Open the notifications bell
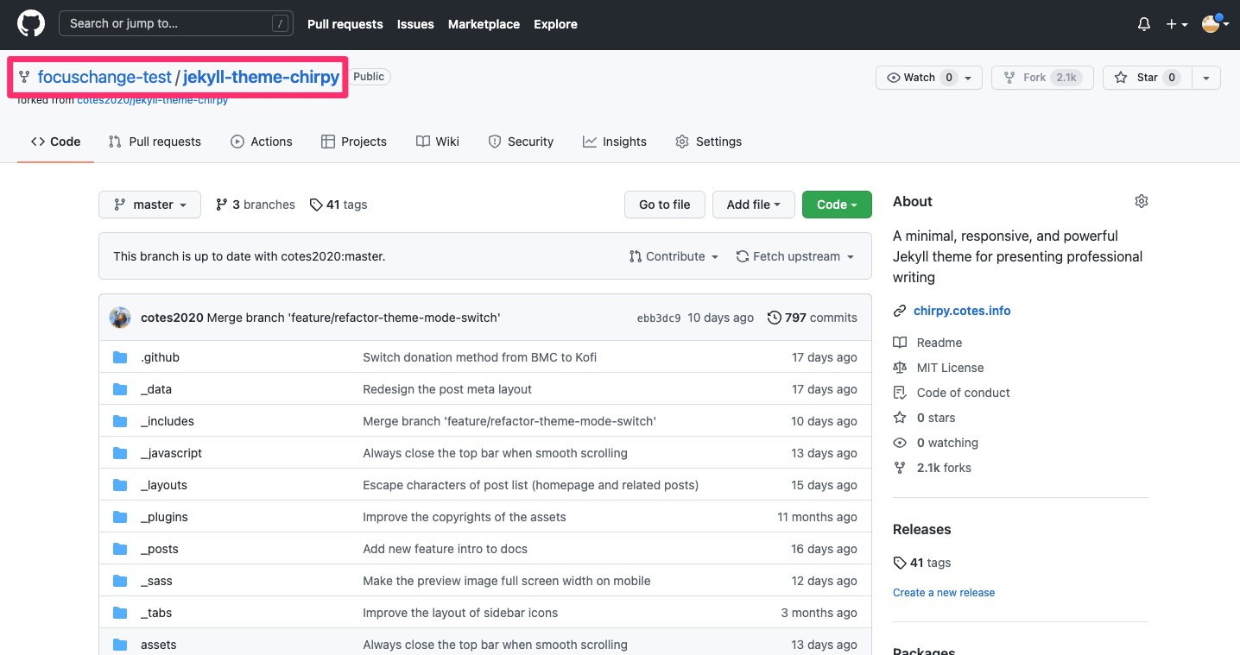Image resolution: width=1240 pixels, height=655 pixels. coord(1144,24)
